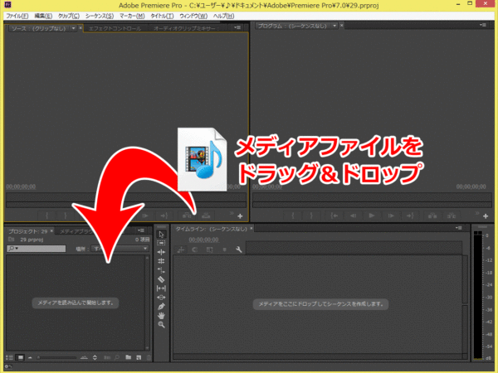Step forward one frame in program monitor
Image resolution: width=498 pixels, height=373 pixels.
coord(391,216)
